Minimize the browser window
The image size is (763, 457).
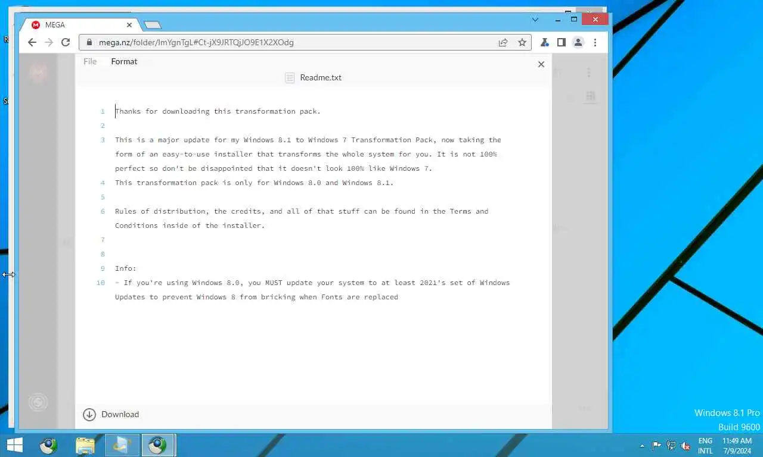coord(558,20)
